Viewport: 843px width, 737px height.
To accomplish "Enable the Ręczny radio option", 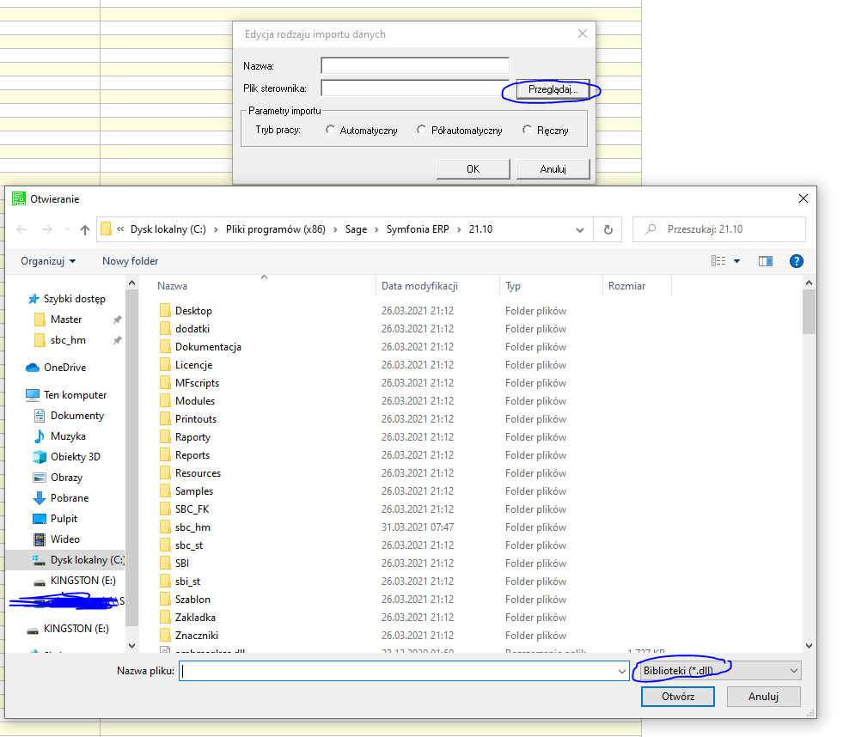I will [x=528, y=131].
